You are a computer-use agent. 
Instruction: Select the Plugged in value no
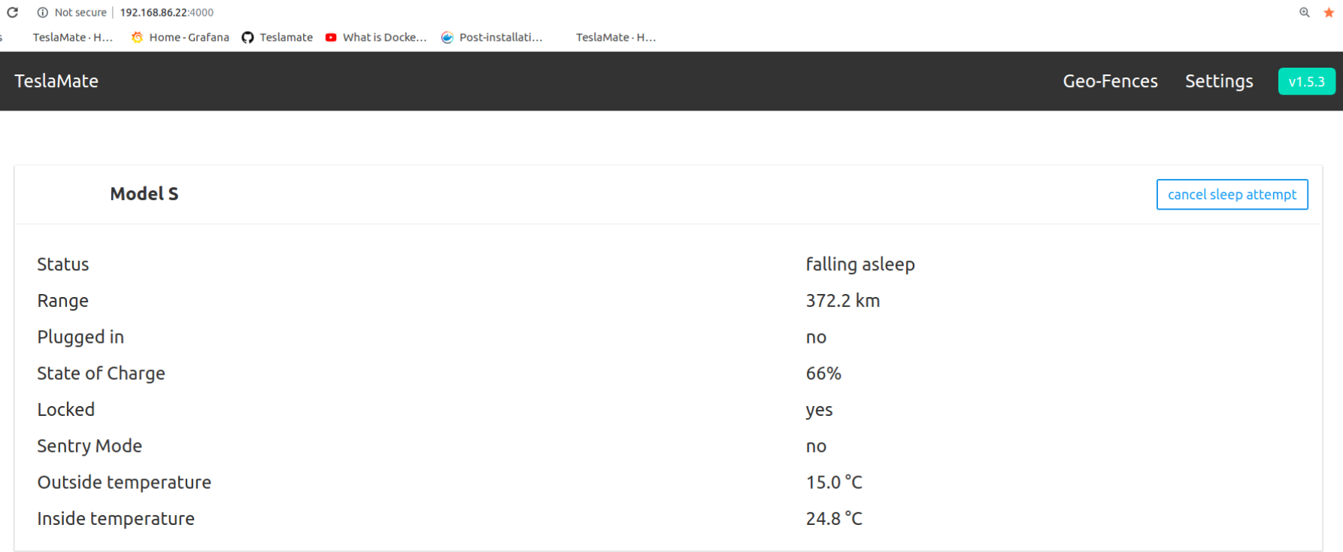coord(816,338)
